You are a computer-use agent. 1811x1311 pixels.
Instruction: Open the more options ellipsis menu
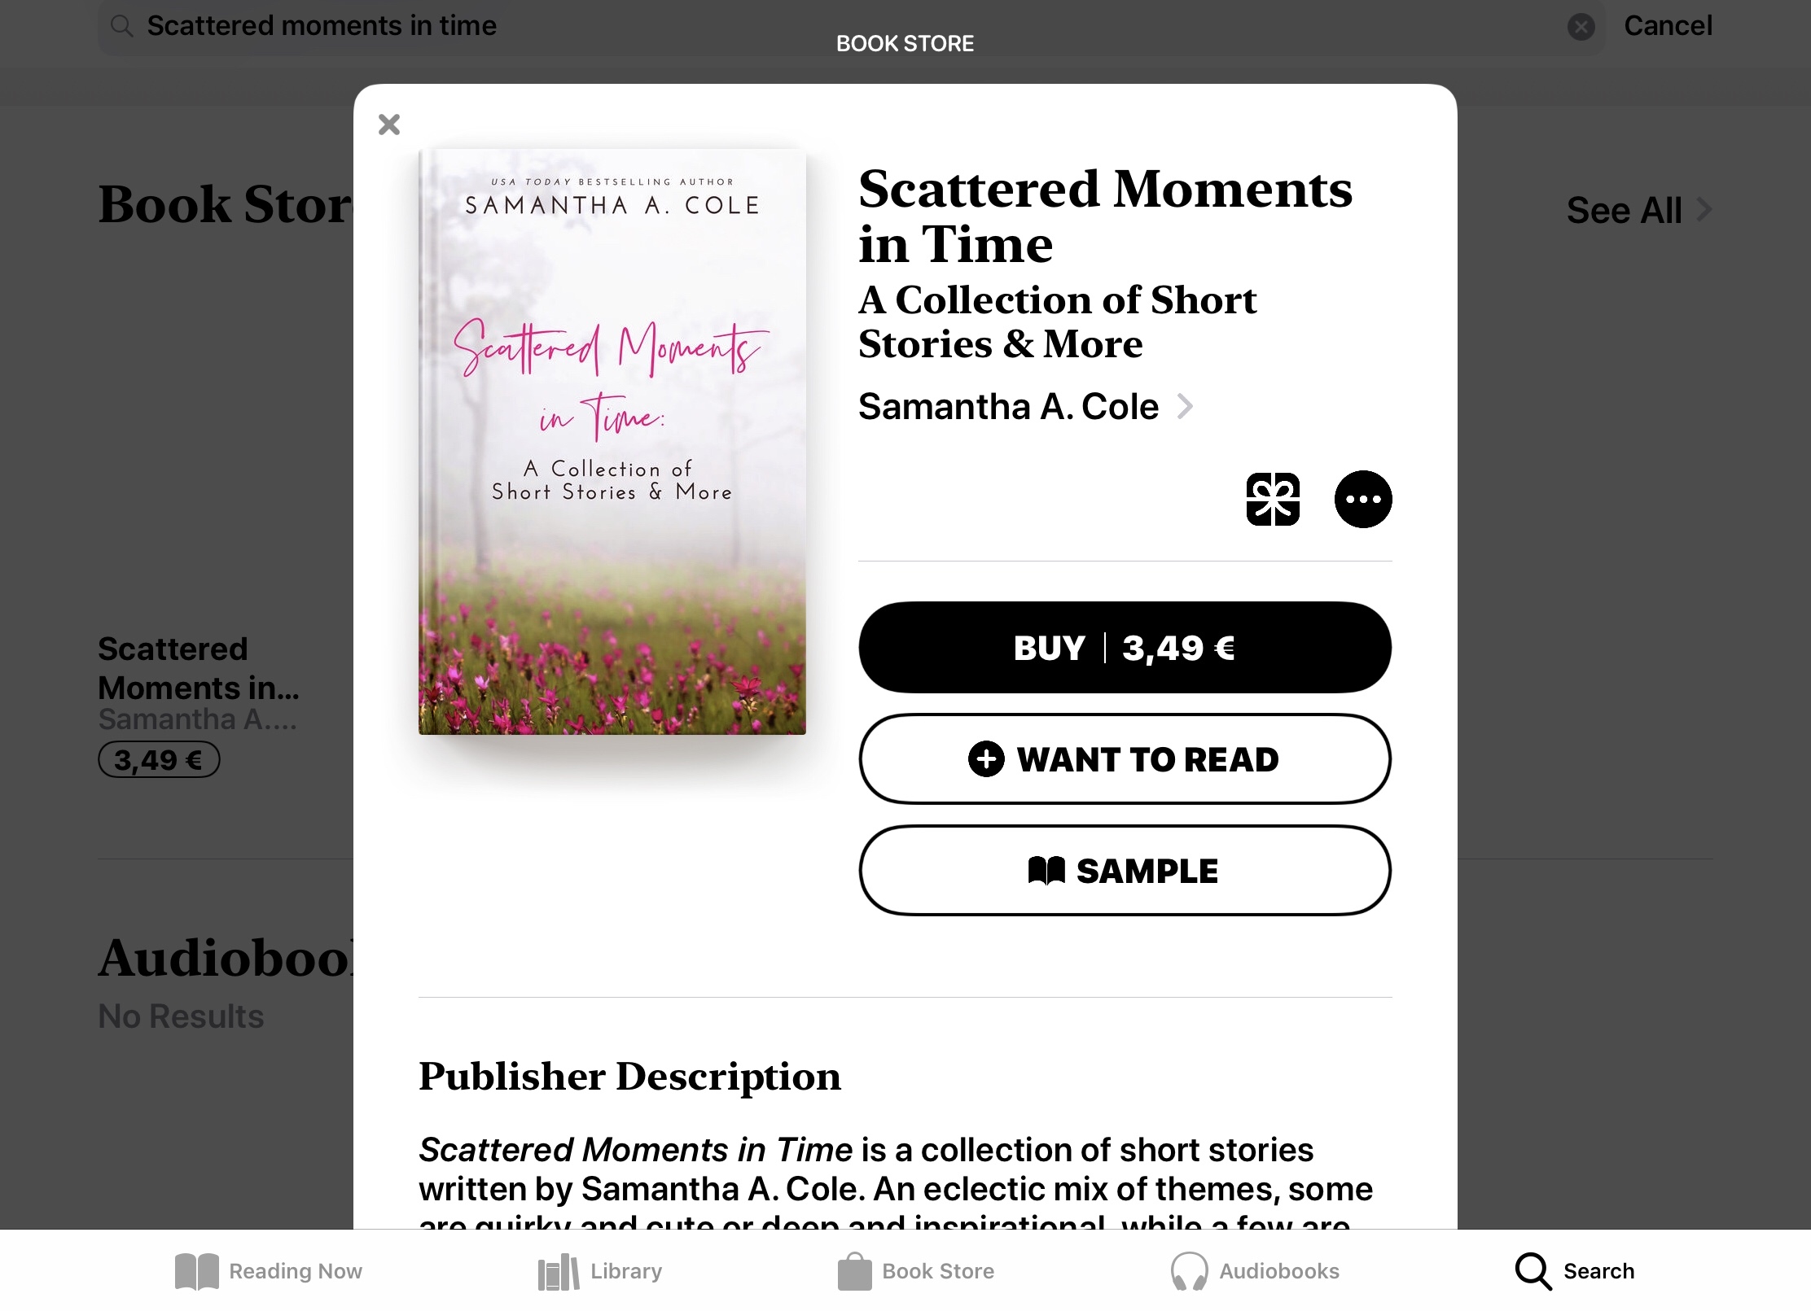pos(1362,499)
